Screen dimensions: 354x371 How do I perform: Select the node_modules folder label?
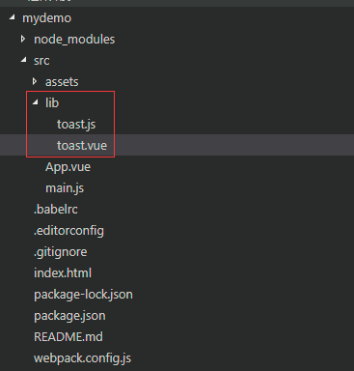coord(74,40)
